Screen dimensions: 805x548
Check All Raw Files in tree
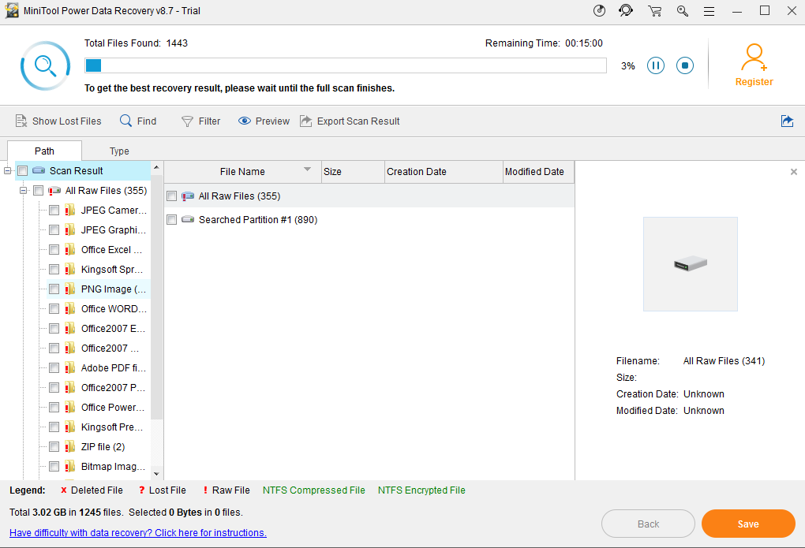[39, 190]
